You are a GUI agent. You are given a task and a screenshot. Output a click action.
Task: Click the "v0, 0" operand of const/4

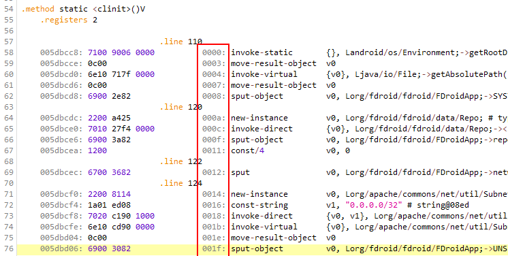[x=338, y=150]
